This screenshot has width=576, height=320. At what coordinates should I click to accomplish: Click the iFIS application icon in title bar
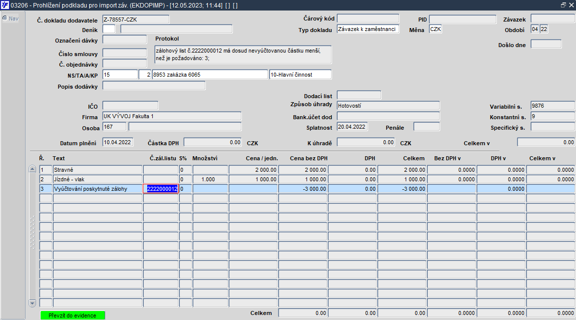coord(5,5)
